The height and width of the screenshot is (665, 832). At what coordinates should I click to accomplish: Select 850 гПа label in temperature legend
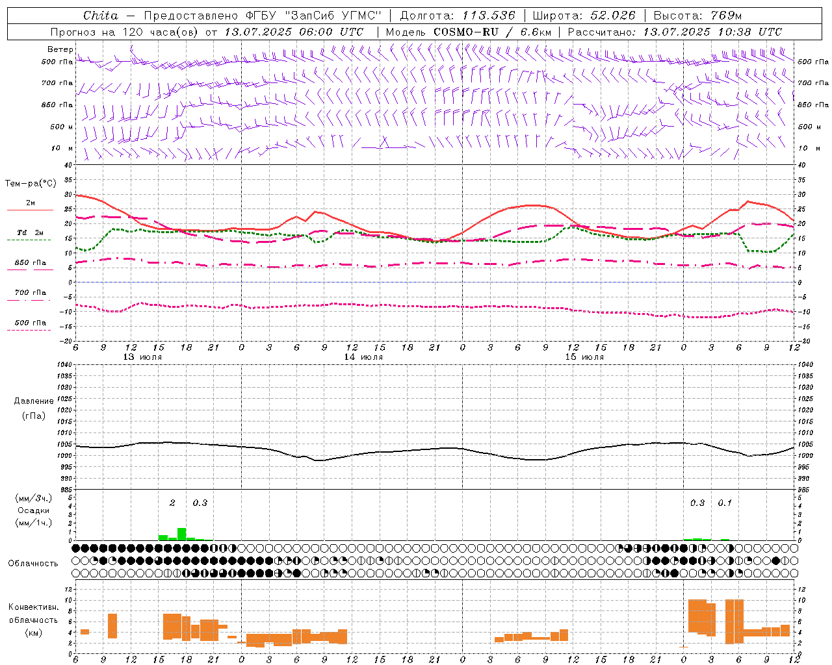[x=30, y=262]
